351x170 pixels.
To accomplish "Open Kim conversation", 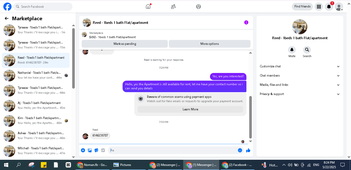I will tap(36, 121).
